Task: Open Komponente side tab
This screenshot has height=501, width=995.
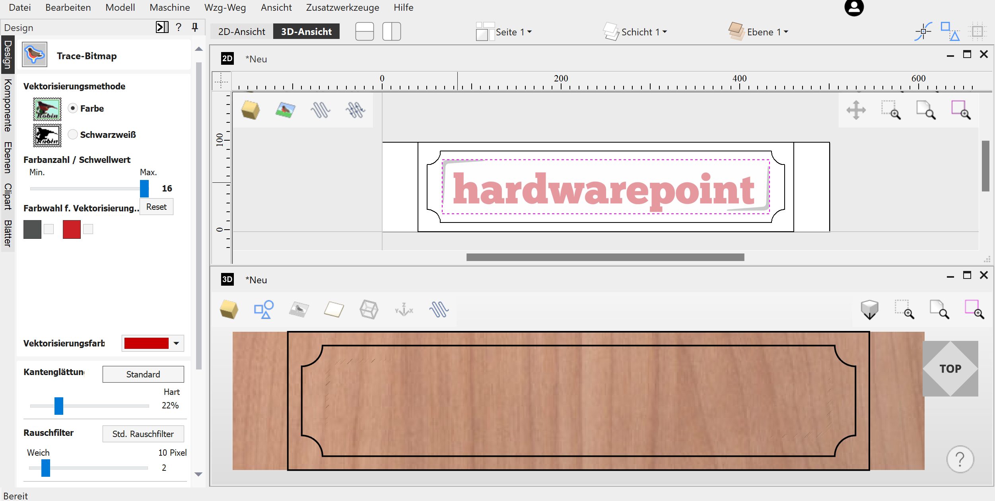Action: pos(7,106)
